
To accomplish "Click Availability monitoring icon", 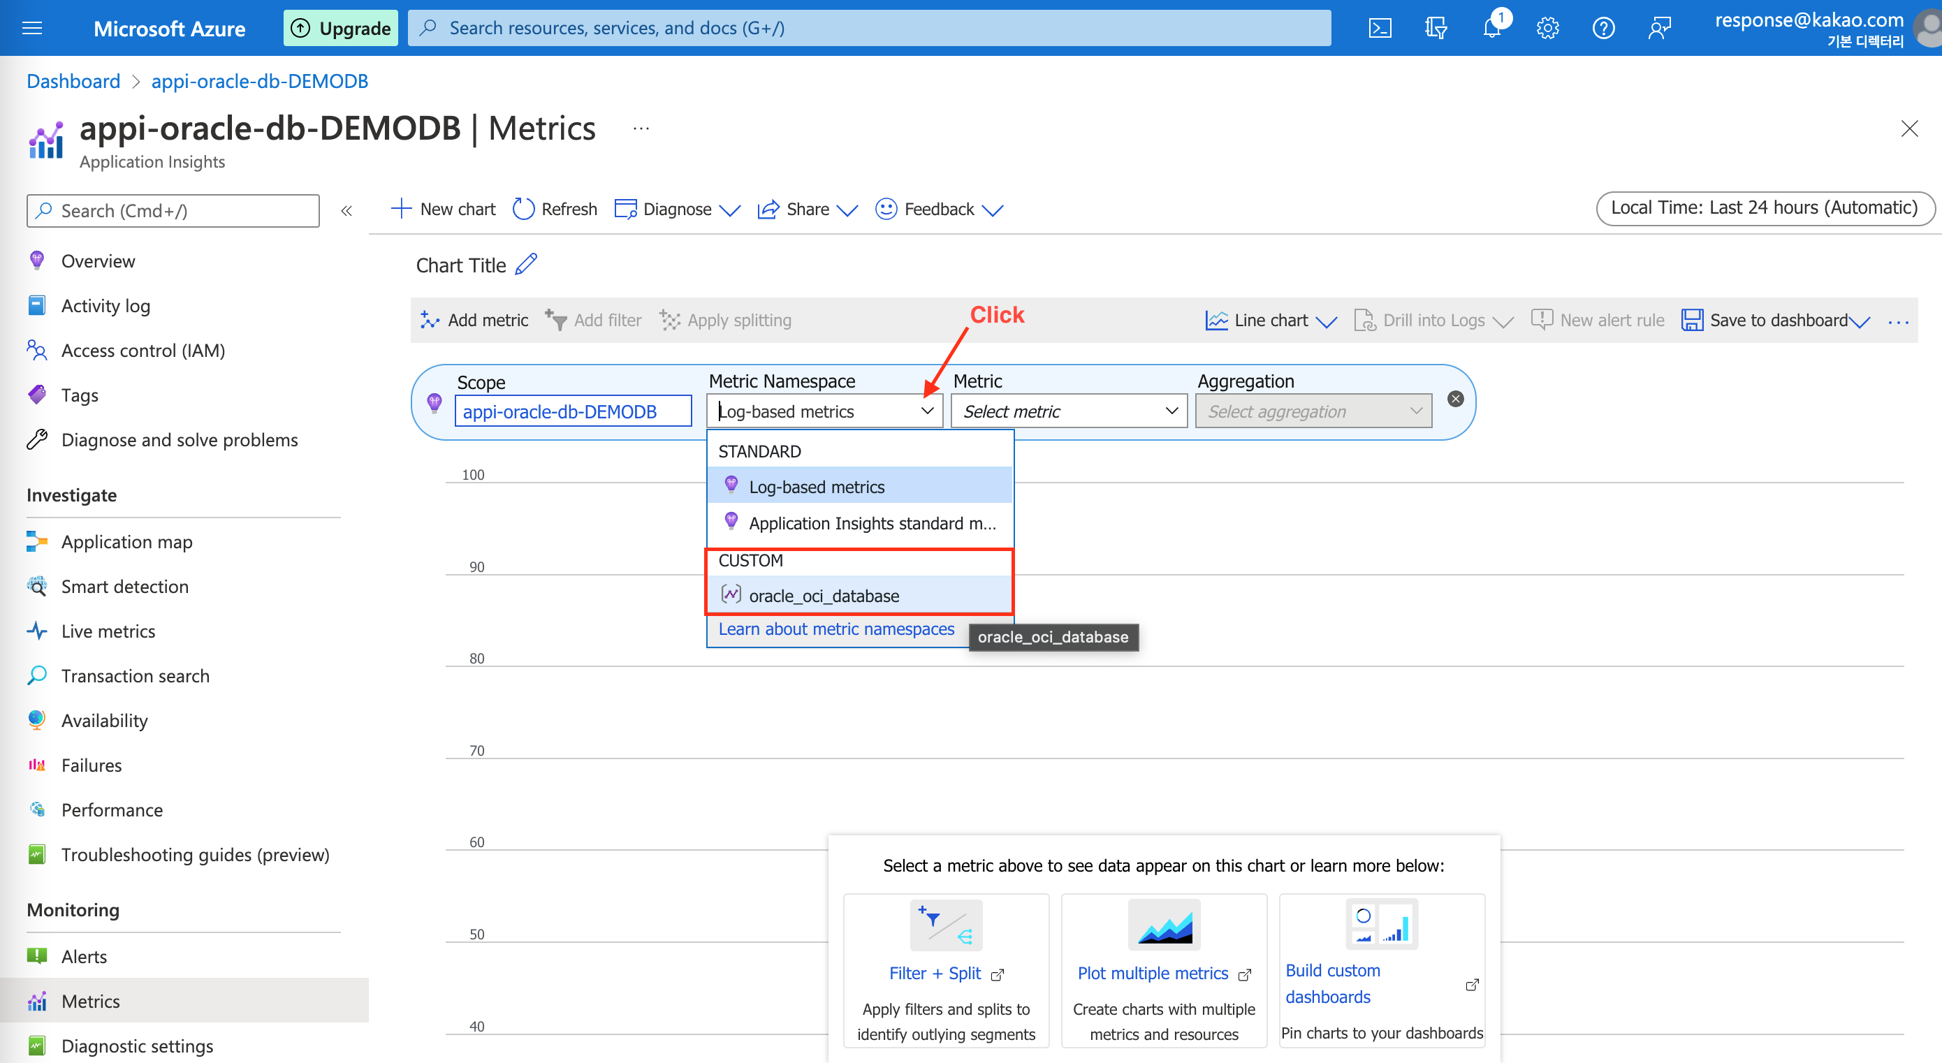I will (x=36, y=720).
